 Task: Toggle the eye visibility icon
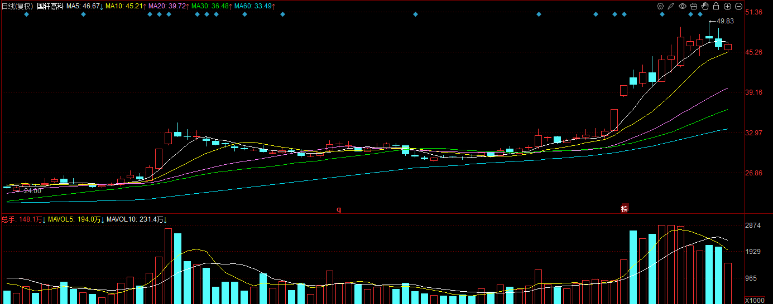[x=683, y=6]
